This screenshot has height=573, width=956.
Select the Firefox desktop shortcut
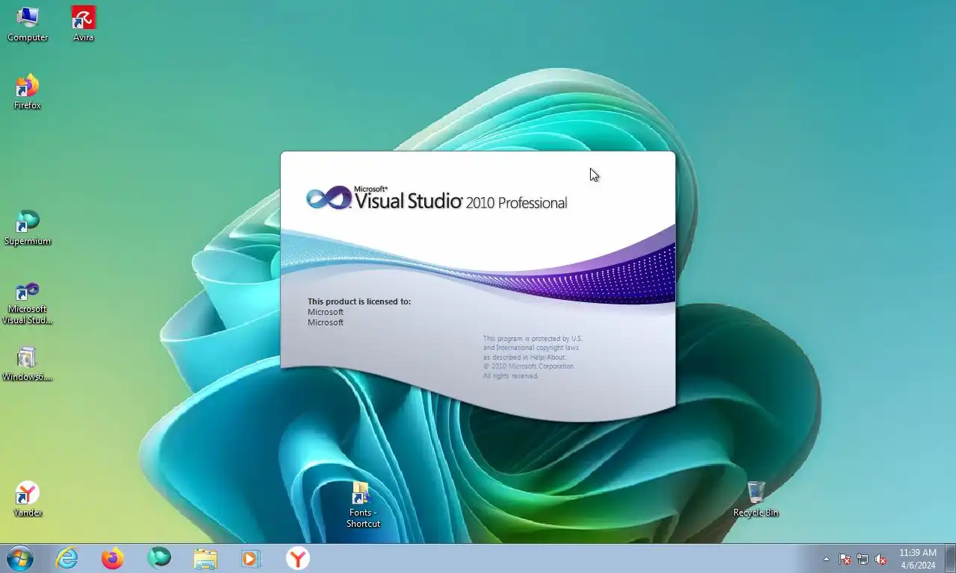coord(28,92)
